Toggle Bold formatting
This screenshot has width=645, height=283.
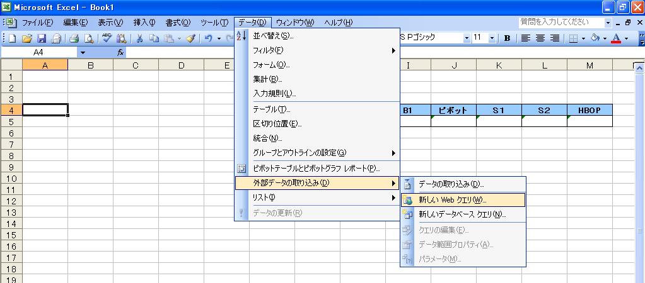[x=507, y=38]
